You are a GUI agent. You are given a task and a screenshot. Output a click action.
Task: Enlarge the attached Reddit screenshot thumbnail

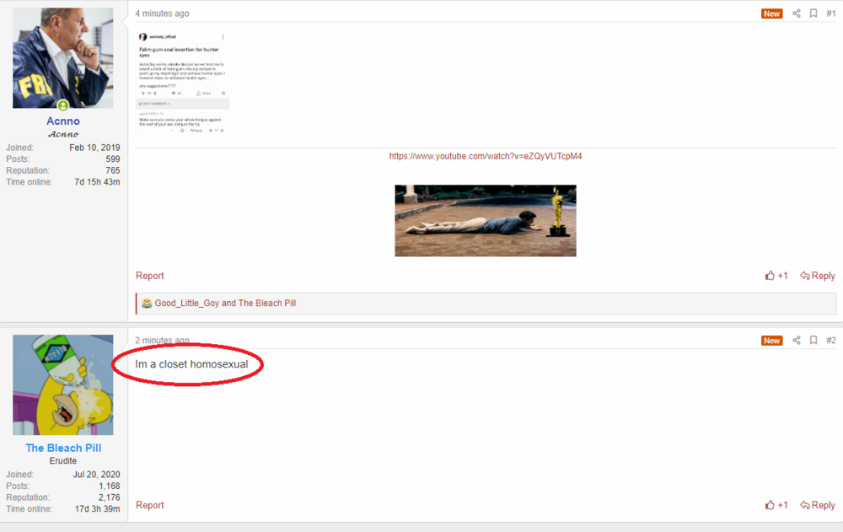pyautogui.click(x=182, y=83)
